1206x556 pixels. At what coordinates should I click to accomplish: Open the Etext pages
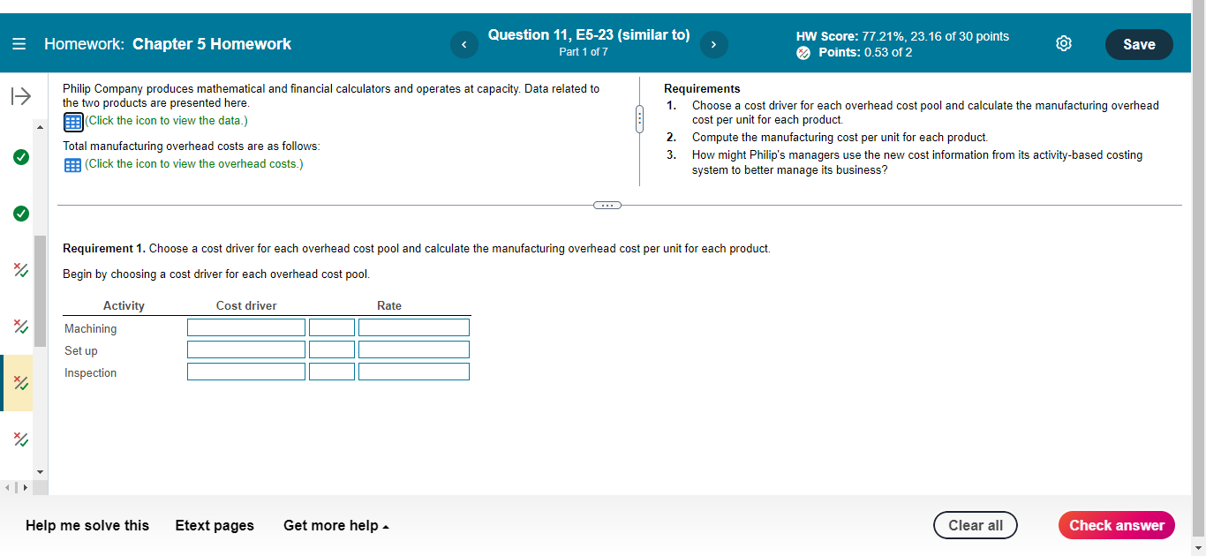pyautogui.click(x=215, y=525)
